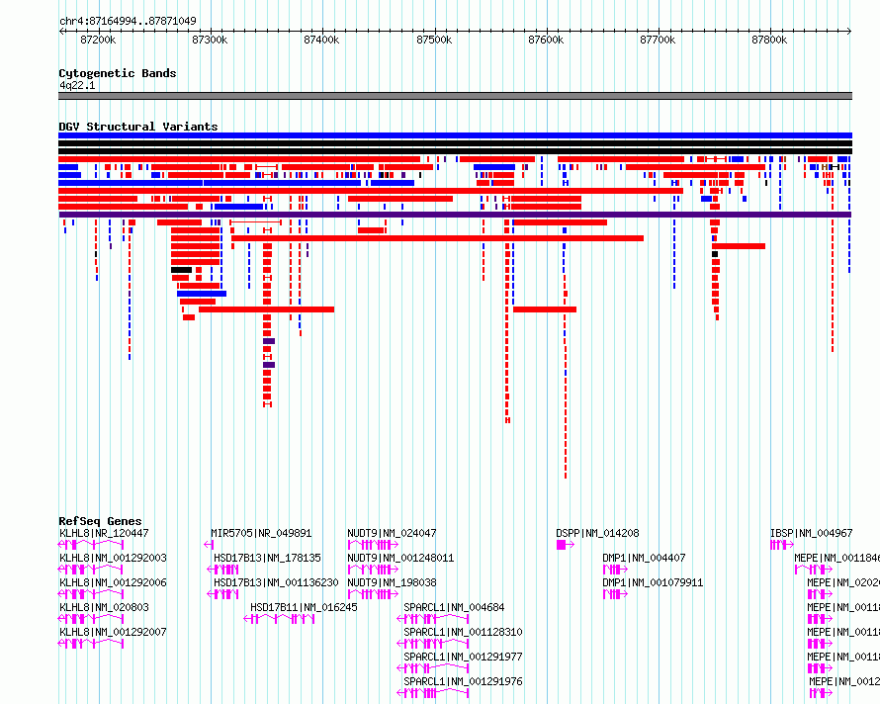The height and width of the screenshot is (704, 880).
Task: Click the magenta DSPP gene glyph
Action: click(x=566, y=545)
